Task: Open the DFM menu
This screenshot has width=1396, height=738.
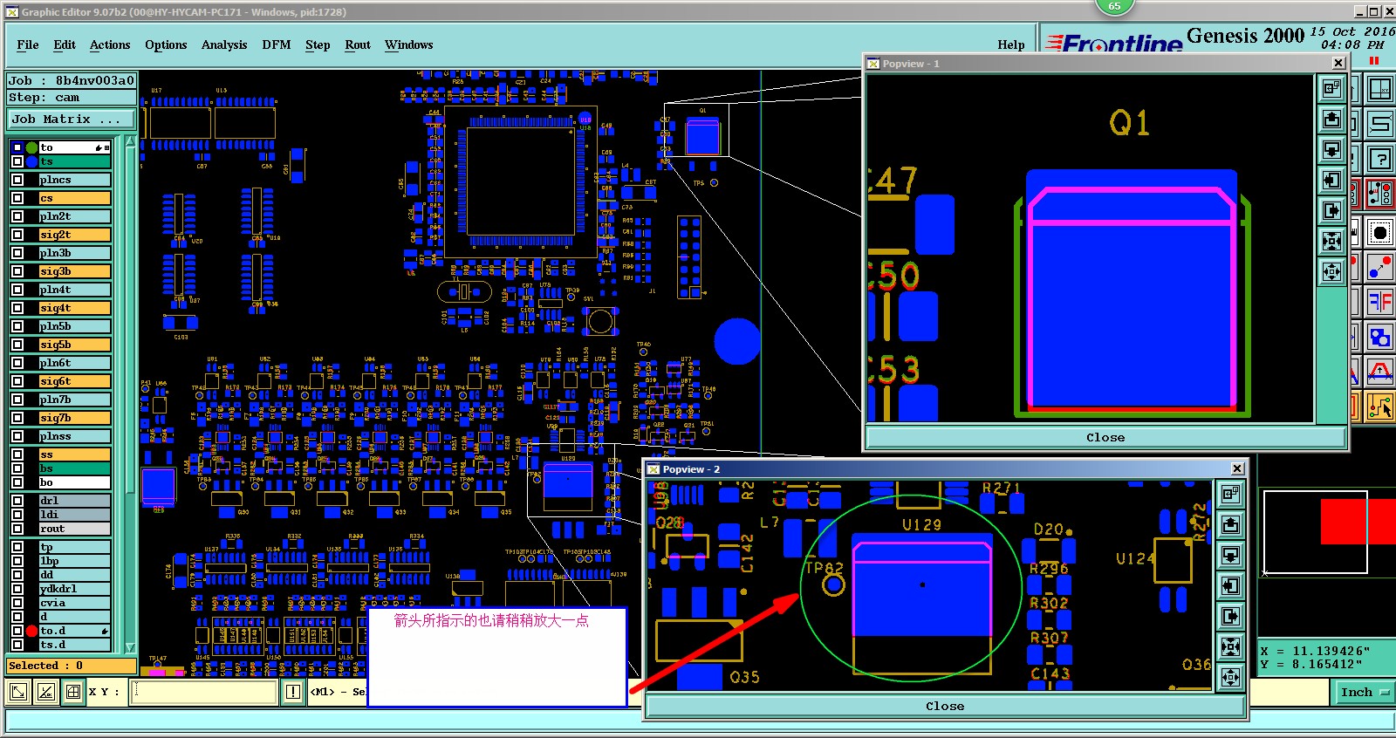Action: point(277,44)
